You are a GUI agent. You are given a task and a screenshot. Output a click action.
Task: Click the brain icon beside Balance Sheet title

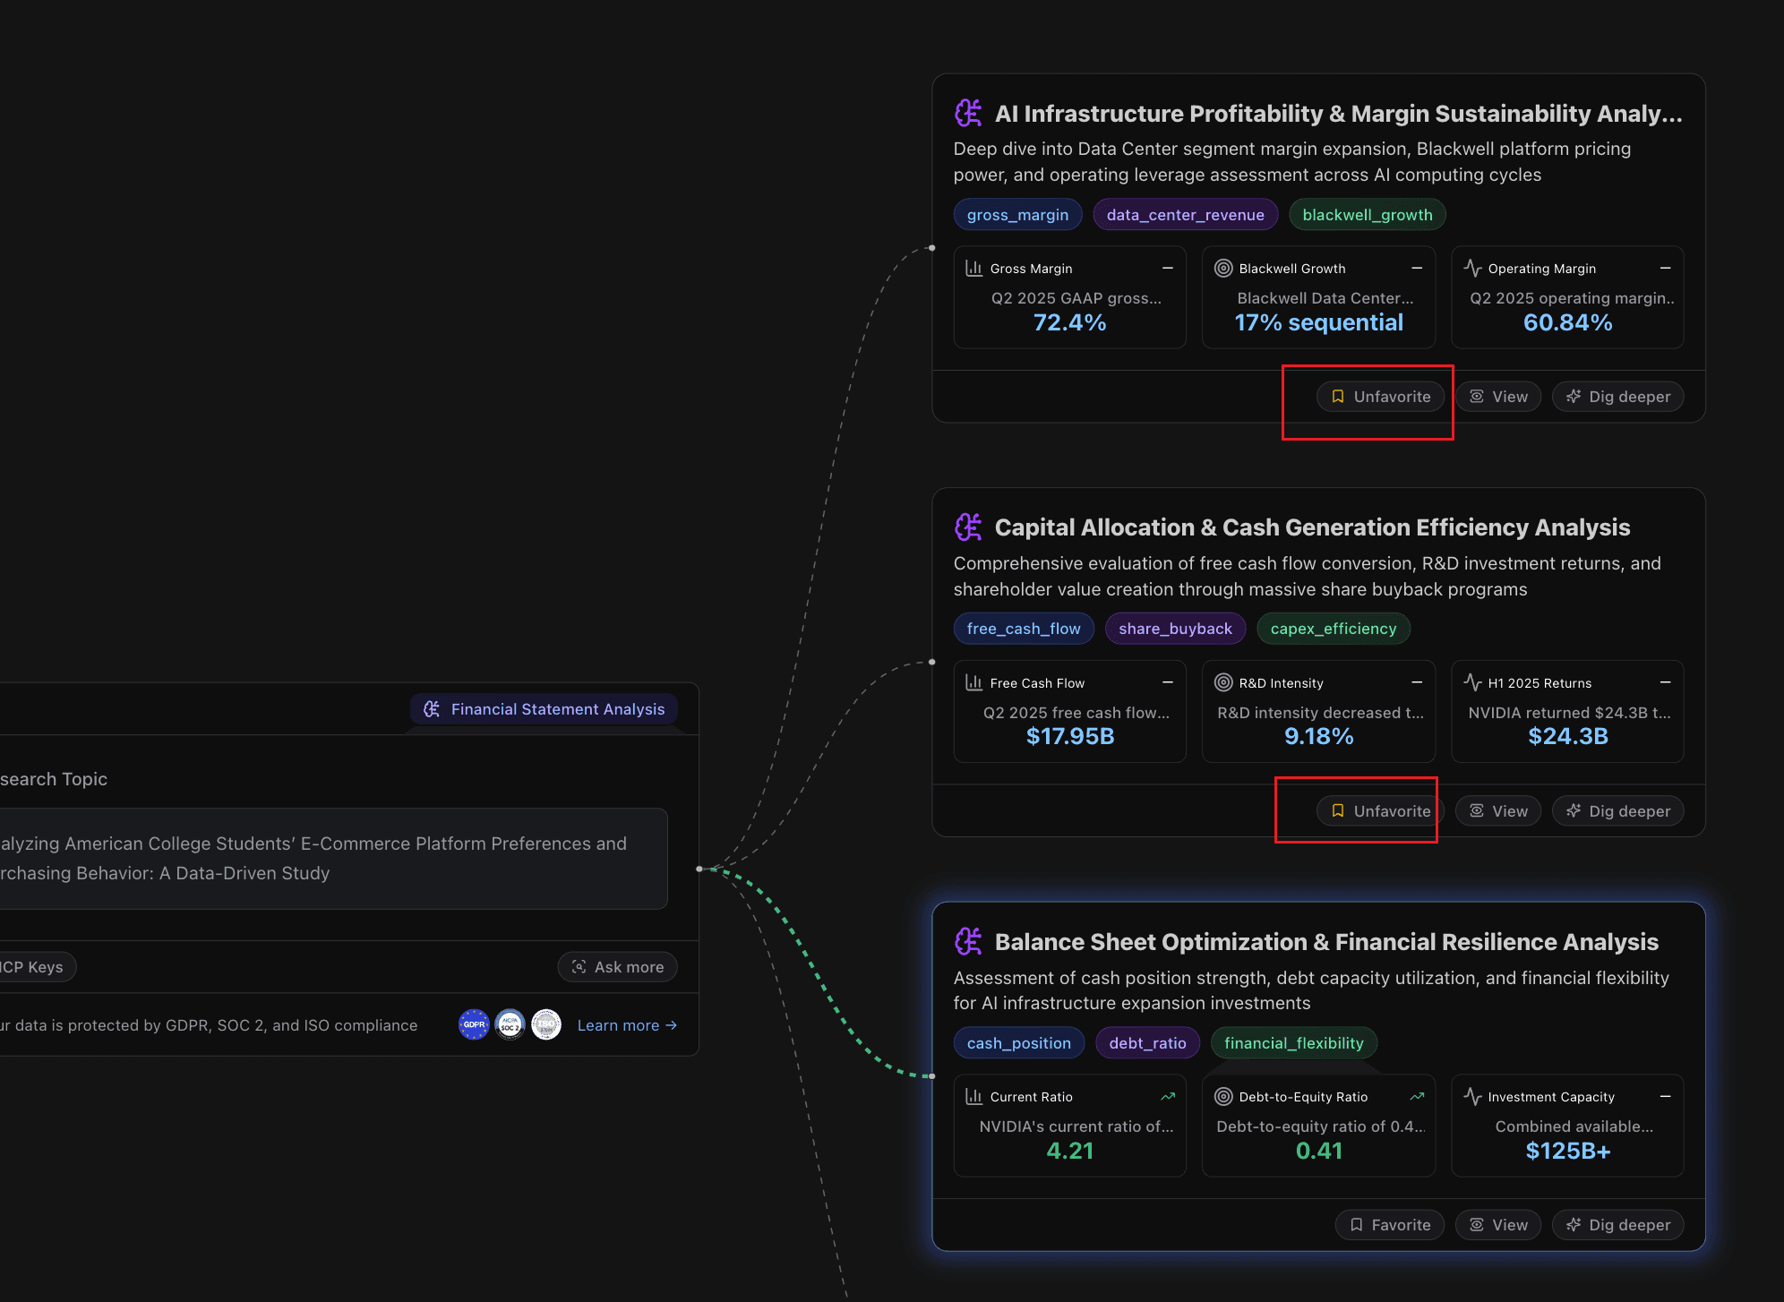tap(968, 942)
